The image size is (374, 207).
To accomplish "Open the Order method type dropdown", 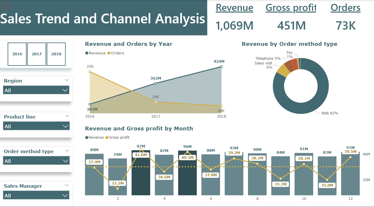I will pyautogui.click(x=36, y=161).
